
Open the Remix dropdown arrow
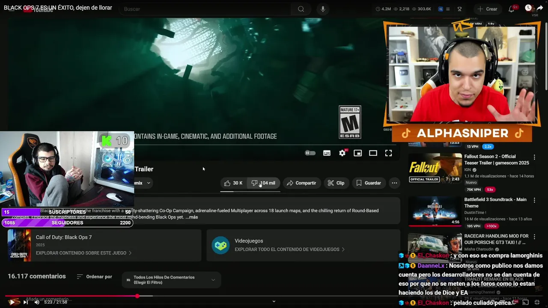(149, 183)
